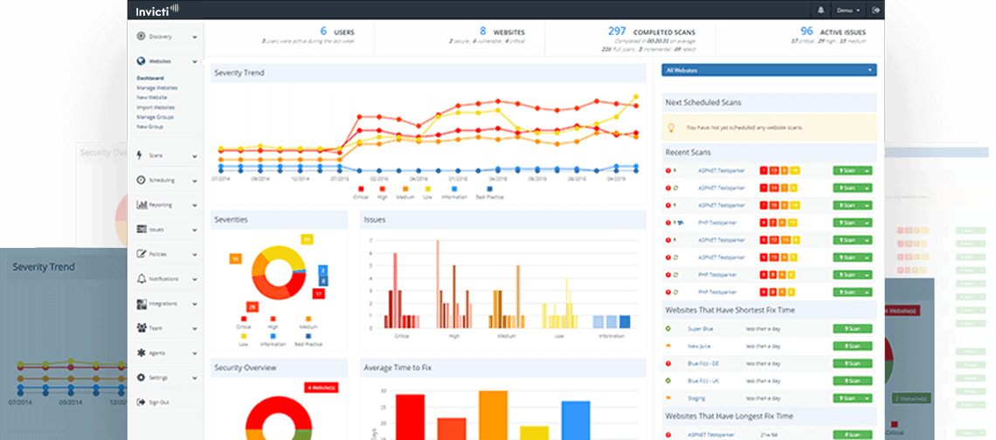Expand the Discovery menu chevron
The image size is (996, 440).
(x=194, y=37)
